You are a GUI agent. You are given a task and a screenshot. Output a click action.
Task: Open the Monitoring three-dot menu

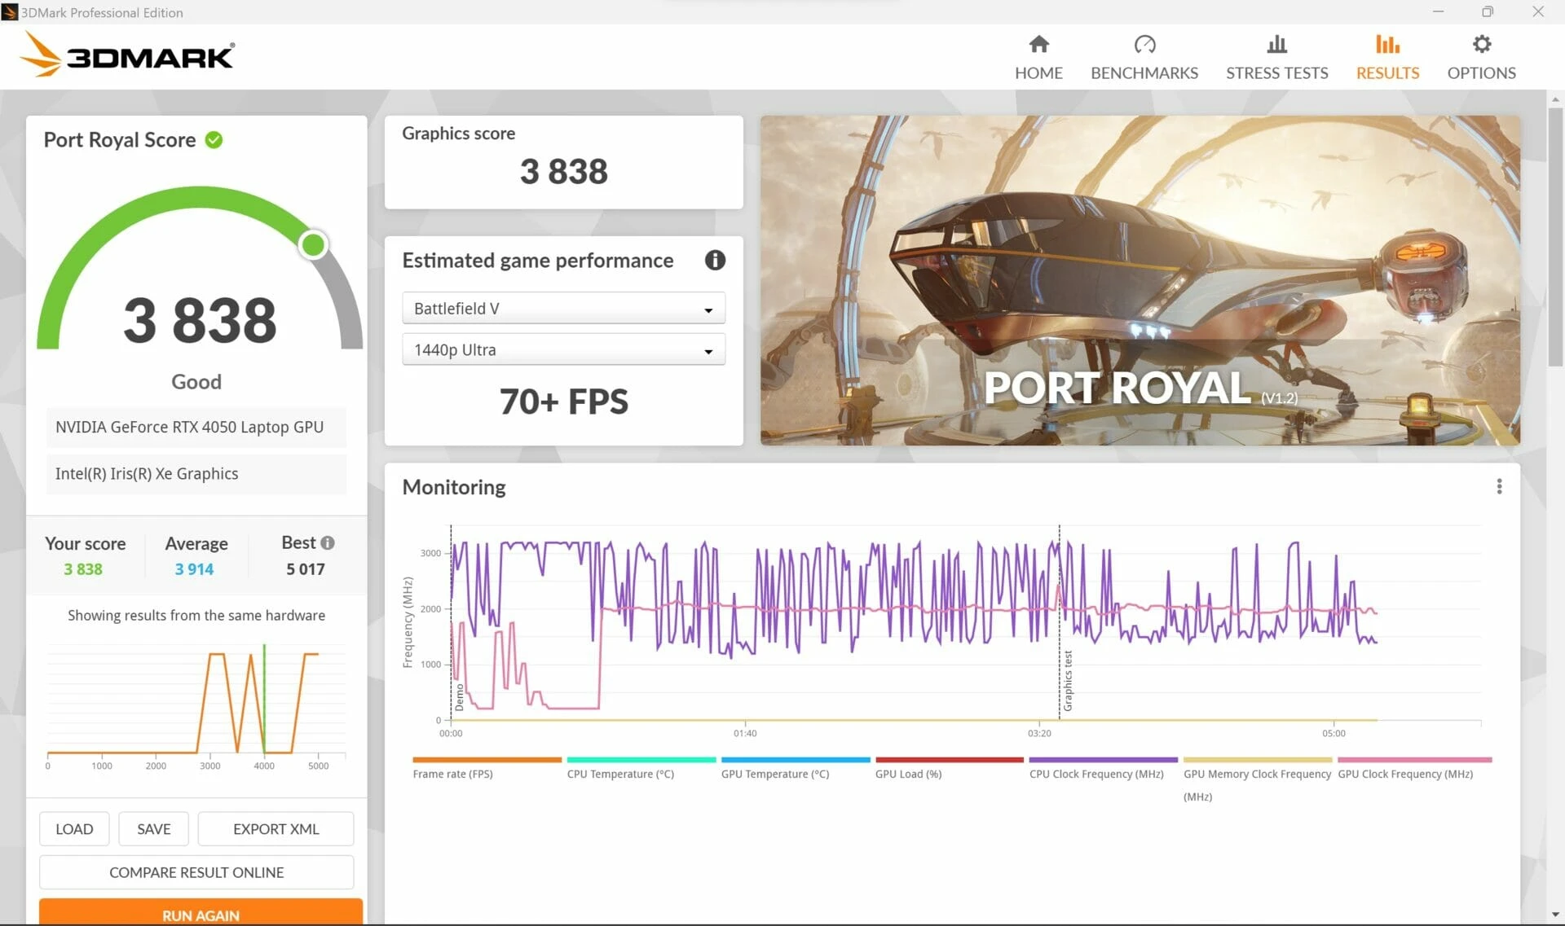[1498, 486]
